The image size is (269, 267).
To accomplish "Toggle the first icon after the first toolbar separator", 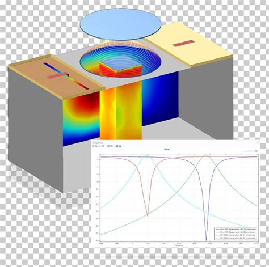I will click(108, 146).
